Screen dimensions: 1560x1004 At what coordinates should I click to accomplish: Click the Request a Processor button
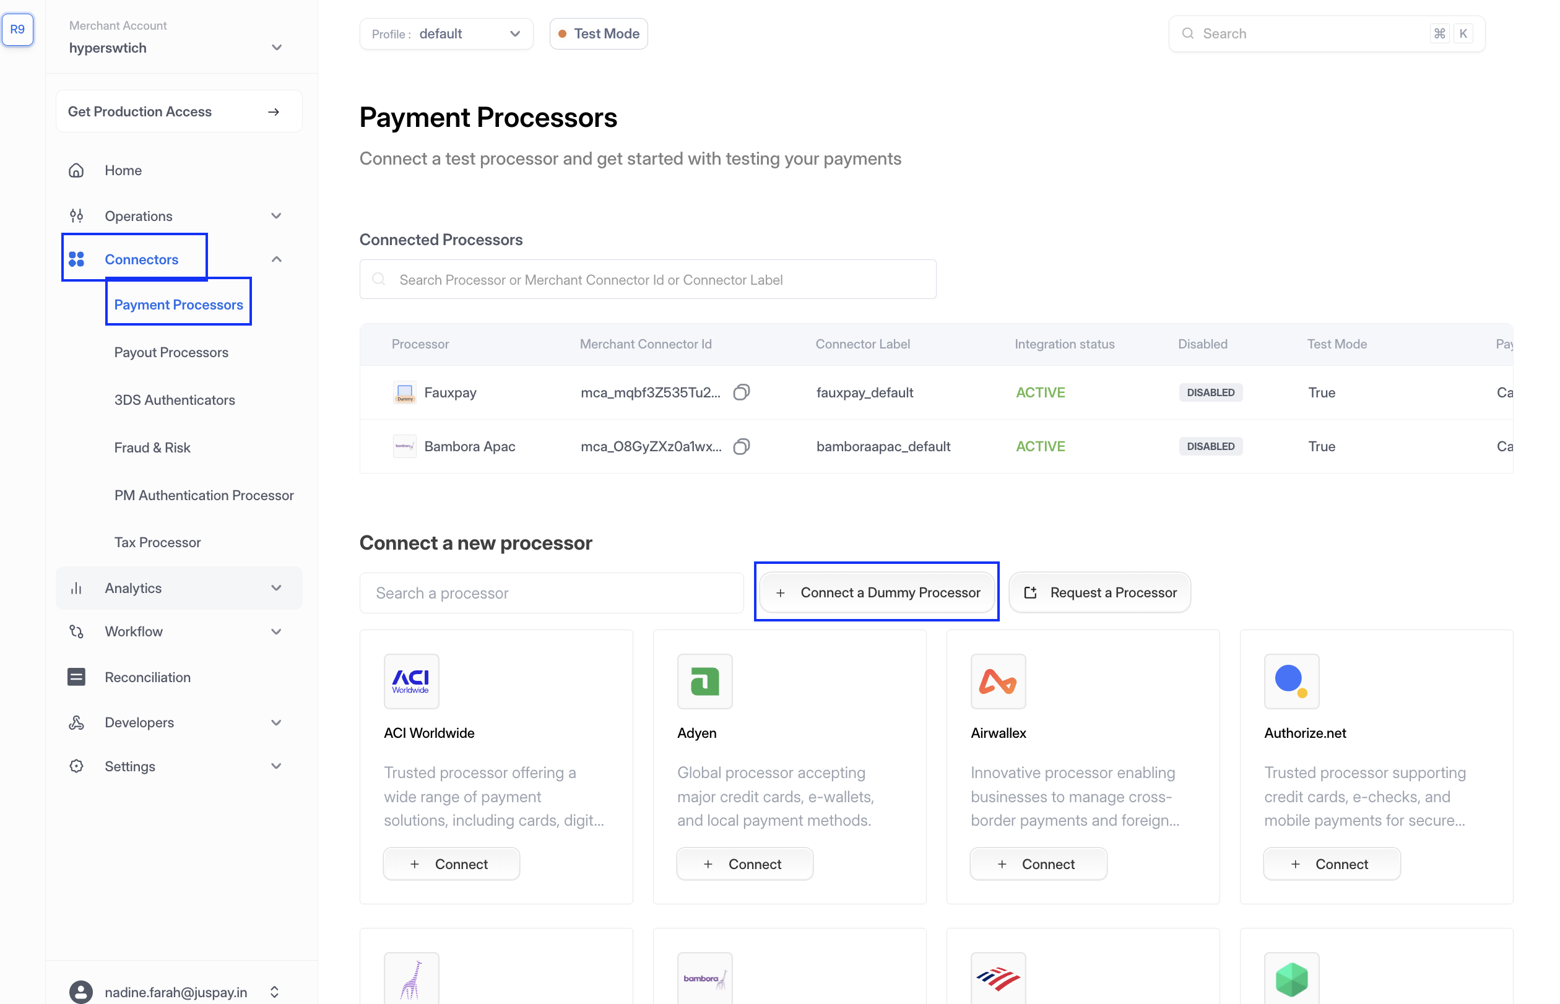click(x=1100, y=592)
